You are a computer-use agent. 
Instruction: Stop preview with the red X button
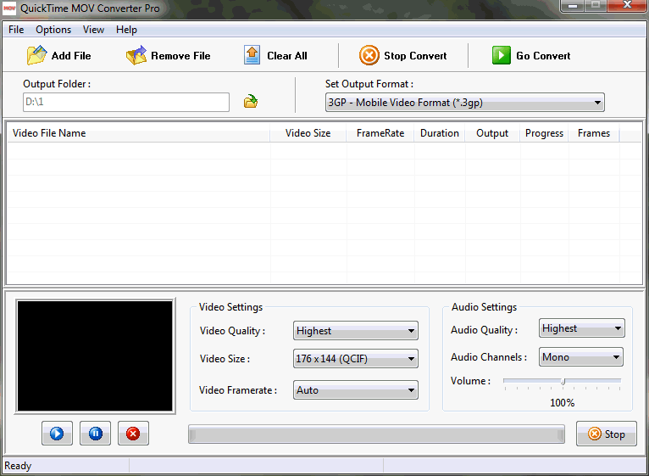tap(133, 434)
